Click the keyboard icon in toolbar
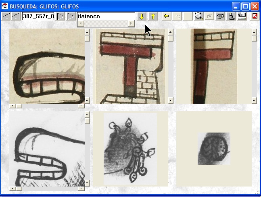The image size is (261, 197). click(242, 17)
